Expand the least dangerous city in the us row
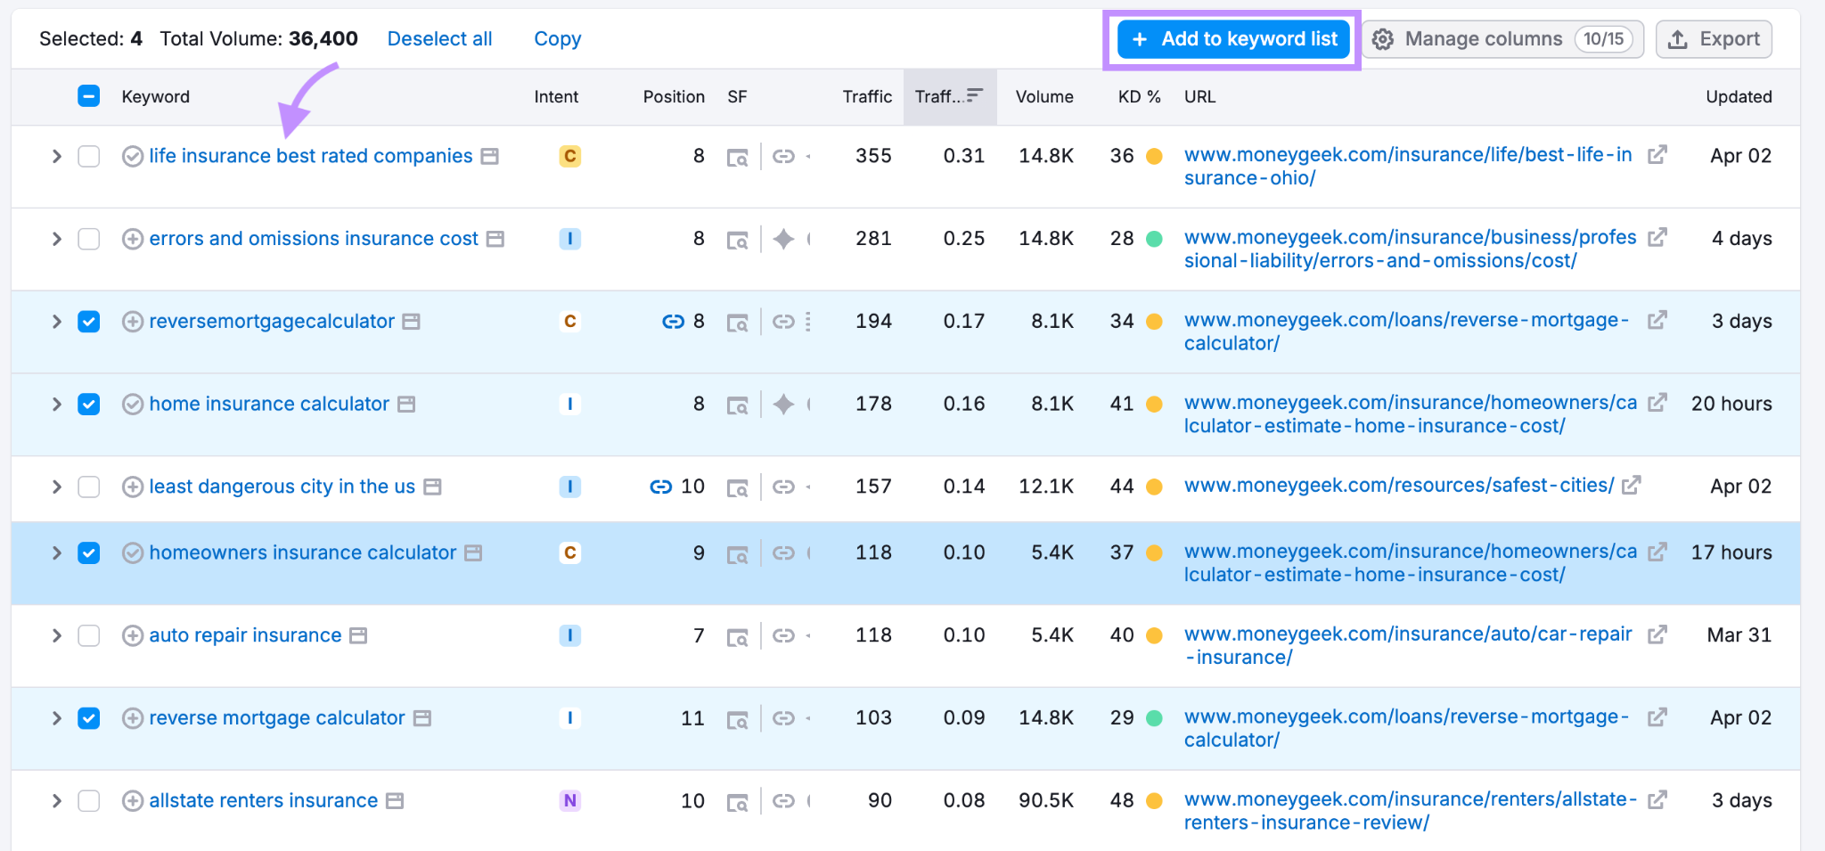 click(x=56, y=487)
